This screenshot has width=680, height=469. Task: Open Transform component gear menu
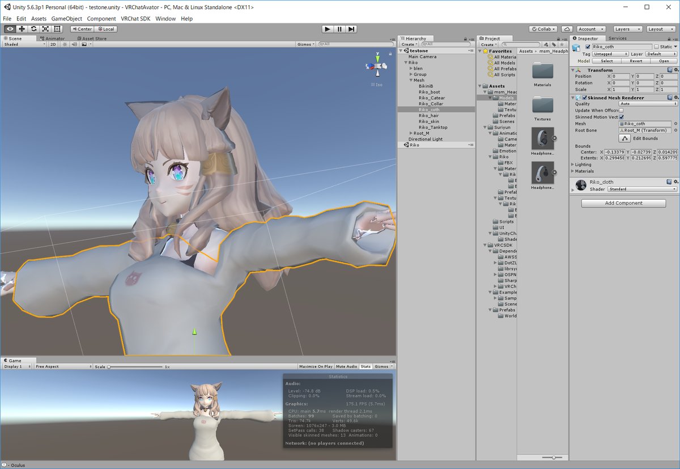point(675,70)
